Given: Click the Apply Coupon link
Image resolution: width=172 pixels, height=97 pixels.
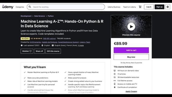Looking at the screenshot, I should click(x=131, y=91).
